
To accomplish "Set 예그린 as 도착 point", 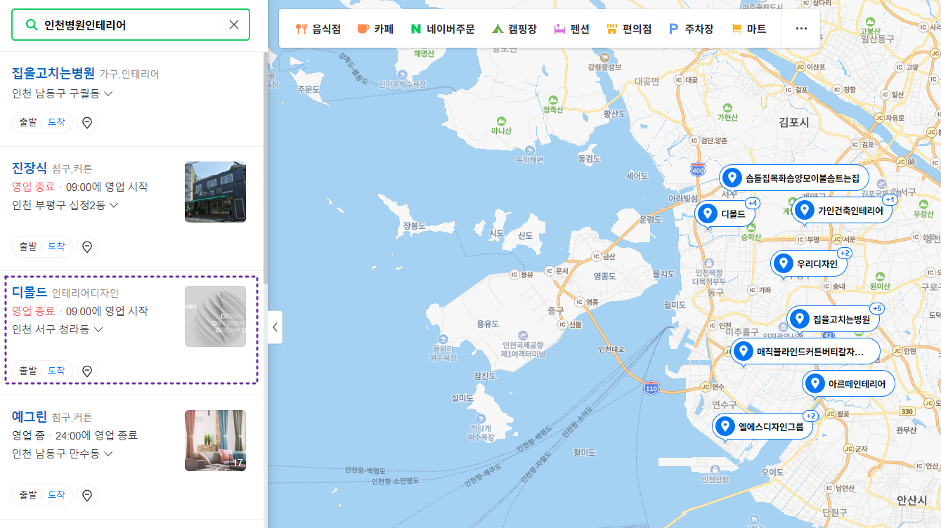I will (x=56, y=495).
